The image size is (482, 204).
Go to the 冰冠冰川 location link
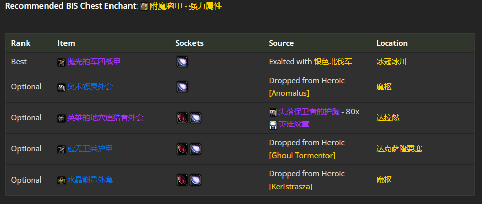coord(391,62)
